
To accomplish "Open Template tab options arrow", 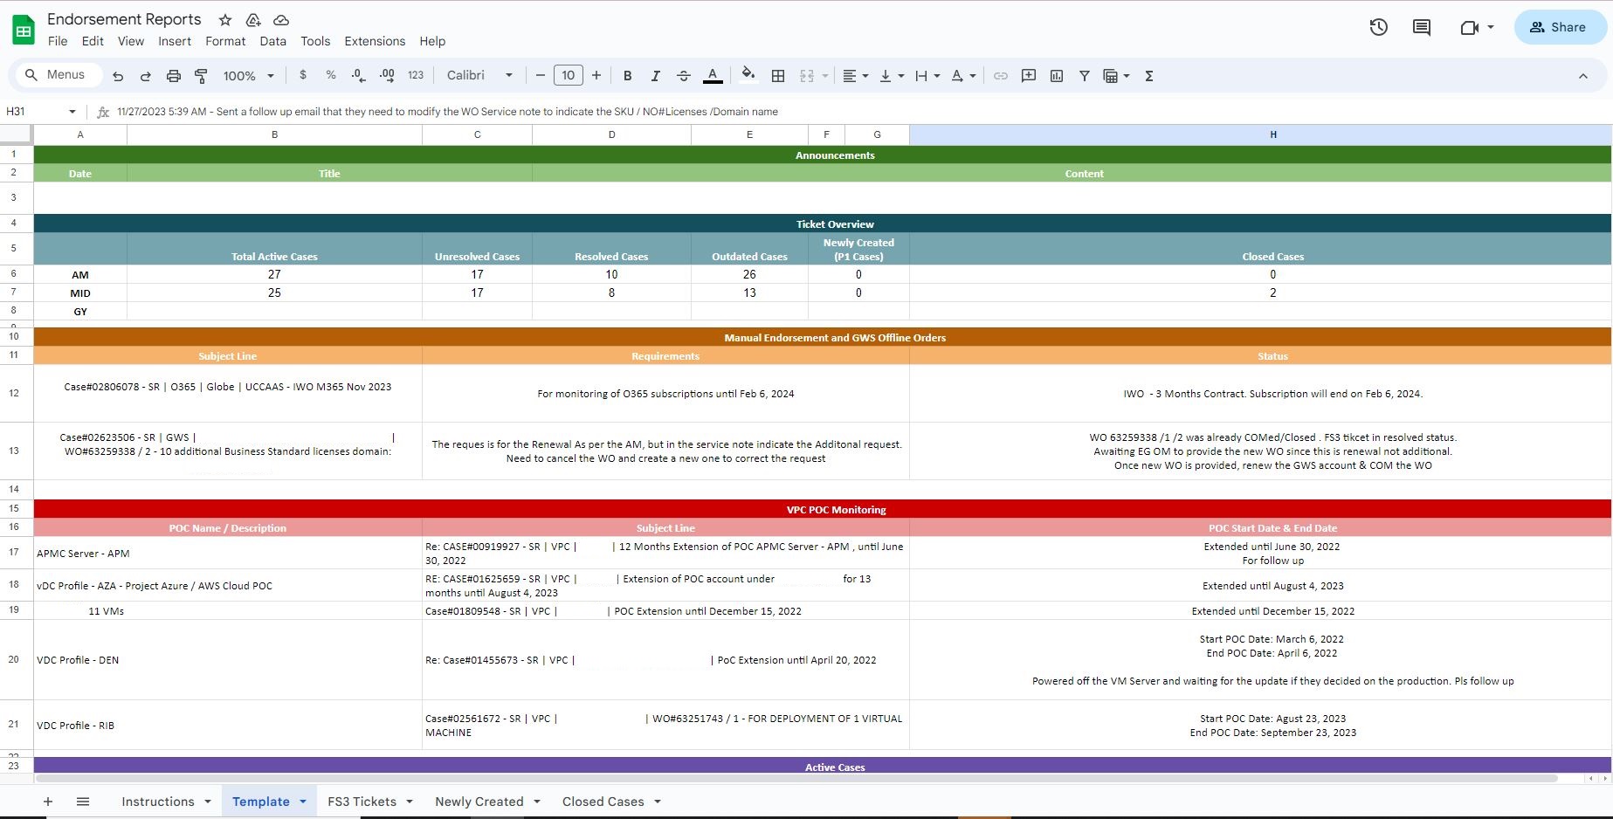I will pyautogui.click(x=303, y=802).
